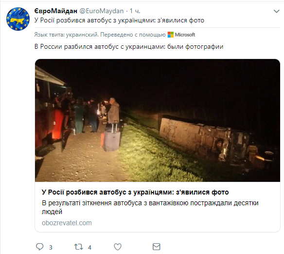Click the Microsoft translator wordmark text
This screenshot has height=254, width=284.
[x=185, y=35]
